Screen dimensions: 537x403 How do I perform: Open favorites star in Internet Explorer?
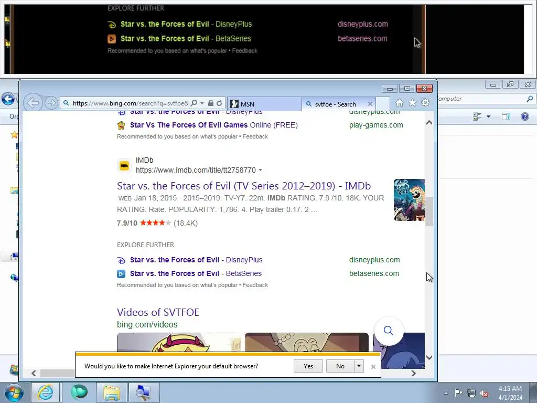click(x=412, y=102)
